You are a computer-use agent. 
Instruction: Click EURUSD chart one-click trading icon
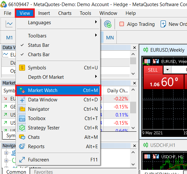coord(156,61)
